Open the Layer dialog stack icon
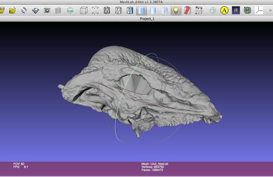 (58, 11)
